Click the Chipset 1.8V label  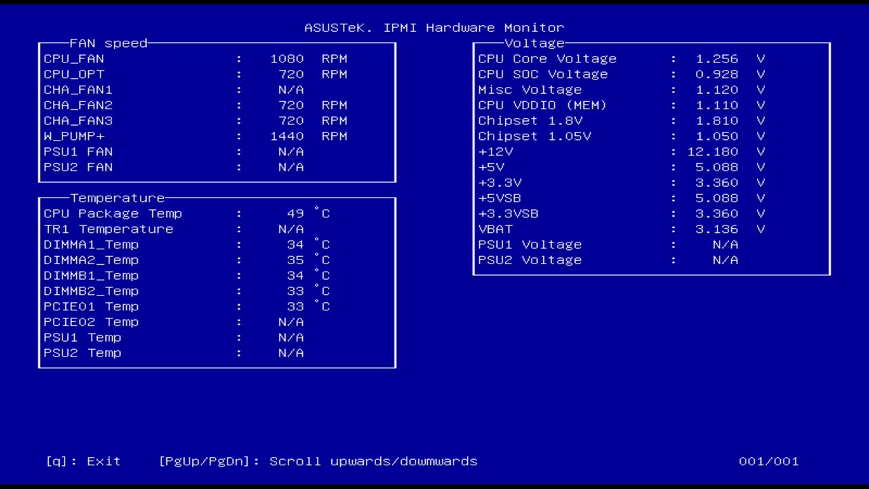530,122
